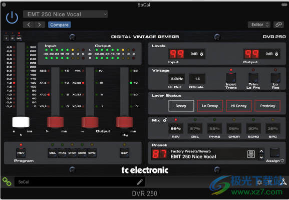Toggle the Lo Res button

pos(275,78)
